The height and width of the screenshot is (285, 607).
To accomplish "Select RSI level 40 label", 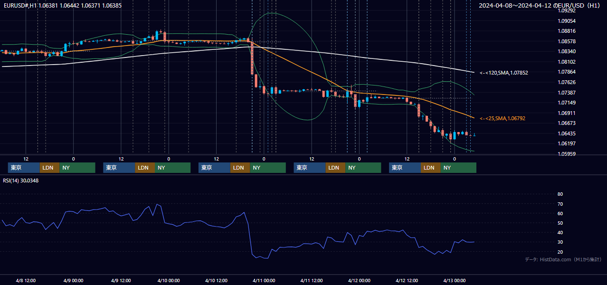I will [x=560, y=232].
